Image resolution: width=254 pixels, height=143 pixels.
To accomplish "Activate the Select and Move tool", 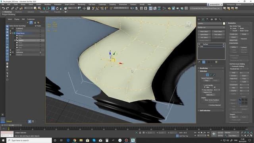I will [53, 8].
